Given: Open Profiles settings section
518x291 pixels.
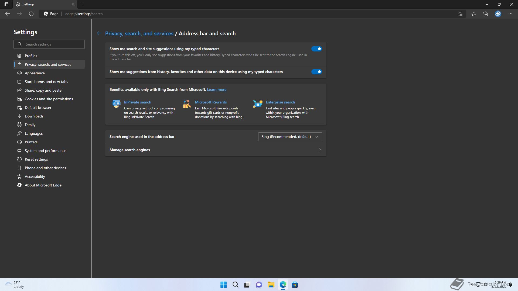Looking at the screenshot, I should [49, 56].
